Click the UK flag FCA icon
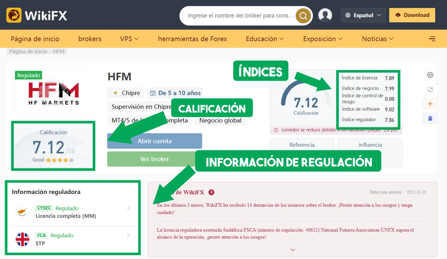This screenshot has width=447, height=259. pyautogui.click(x=22, y=239)
